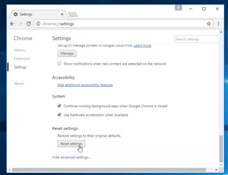Image resolution: width=228 pixels, height=175 pixels.
Task: Open Extensions in the sidebar
Action: (22, 59)
